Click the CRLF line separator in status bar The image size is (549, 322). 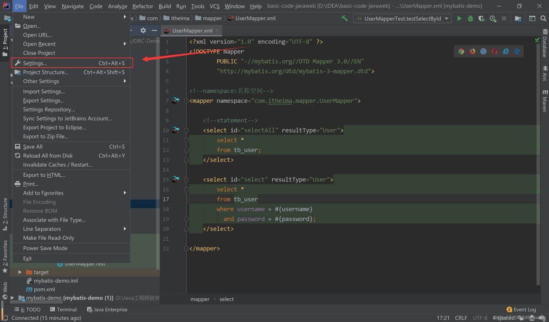(x=461, y=318)
